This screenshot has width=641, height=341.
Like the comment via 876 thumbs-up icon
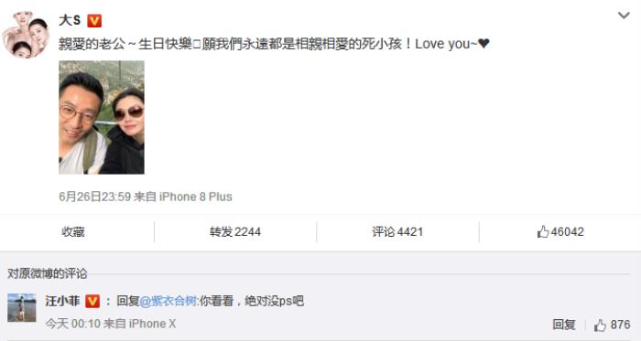pos(600,325)
